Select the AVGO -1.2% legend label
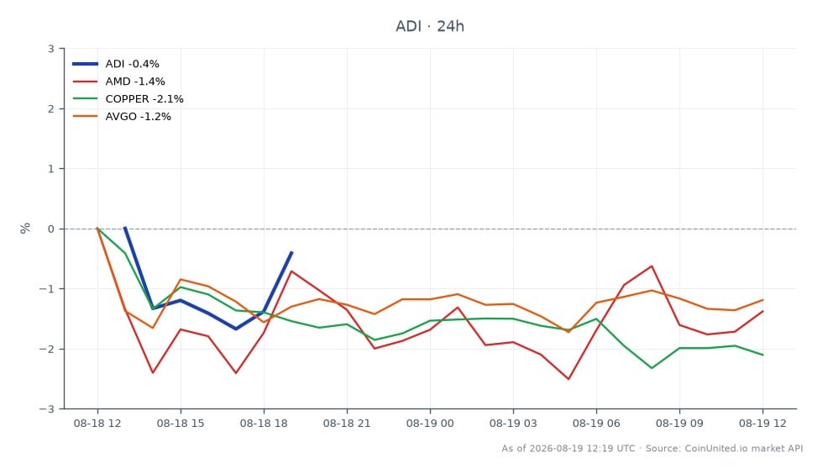The image size is (823, 474). tap(138, 116)
